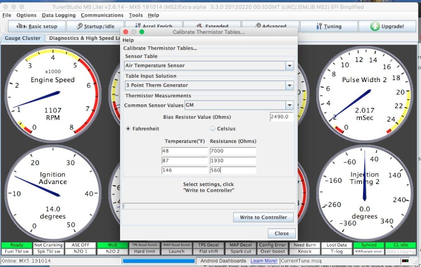Open the Tools menu
Viewport: 421px width, 267px height.
tap(136, 15)
